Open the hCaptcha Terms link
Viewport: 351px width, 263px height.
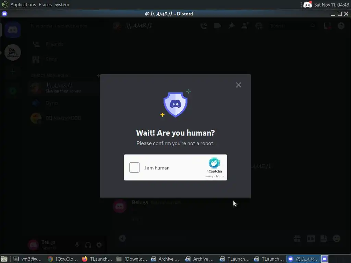click(220, 176)
